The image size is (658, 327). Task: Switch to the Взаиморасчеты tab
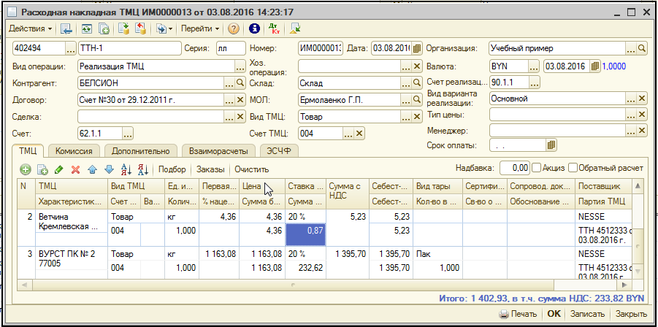[x=217, y=151]
